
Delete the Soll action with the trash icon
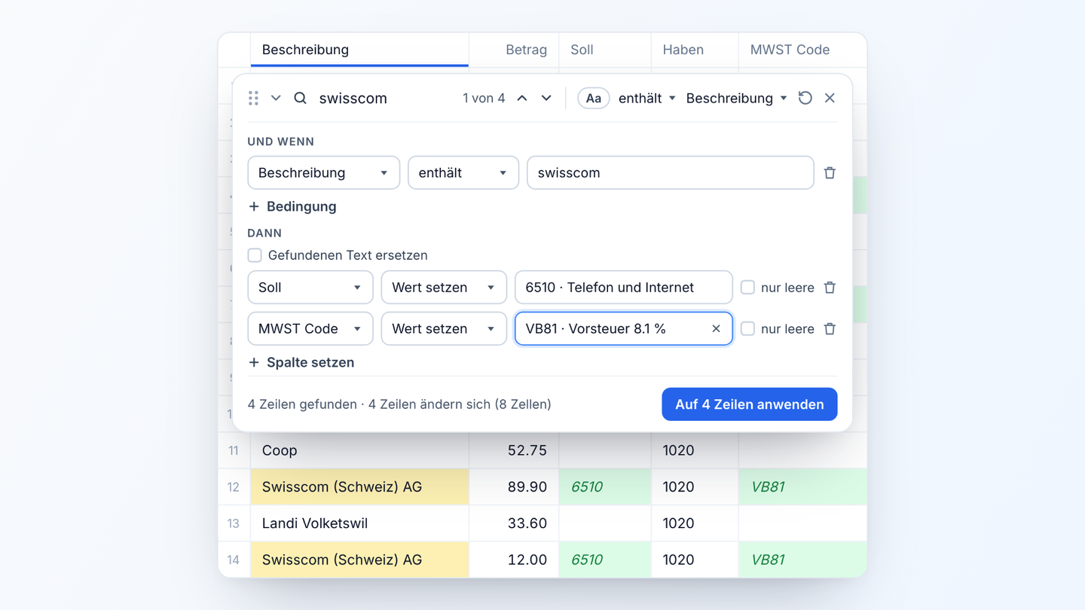tap(830, 287)
